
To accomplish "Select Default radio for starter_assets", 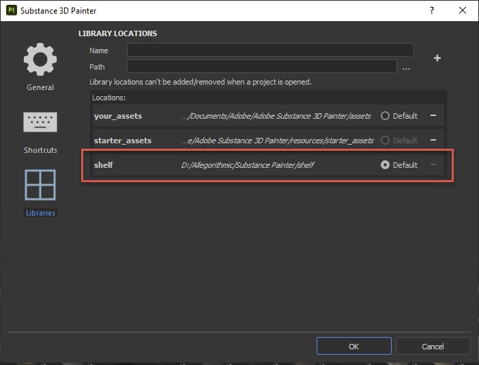I will (x=385, y=140).
